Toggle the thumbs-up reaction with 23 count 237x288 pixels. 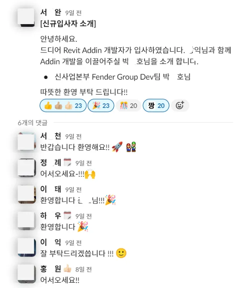pyautogui.click(x=63, y=106)
